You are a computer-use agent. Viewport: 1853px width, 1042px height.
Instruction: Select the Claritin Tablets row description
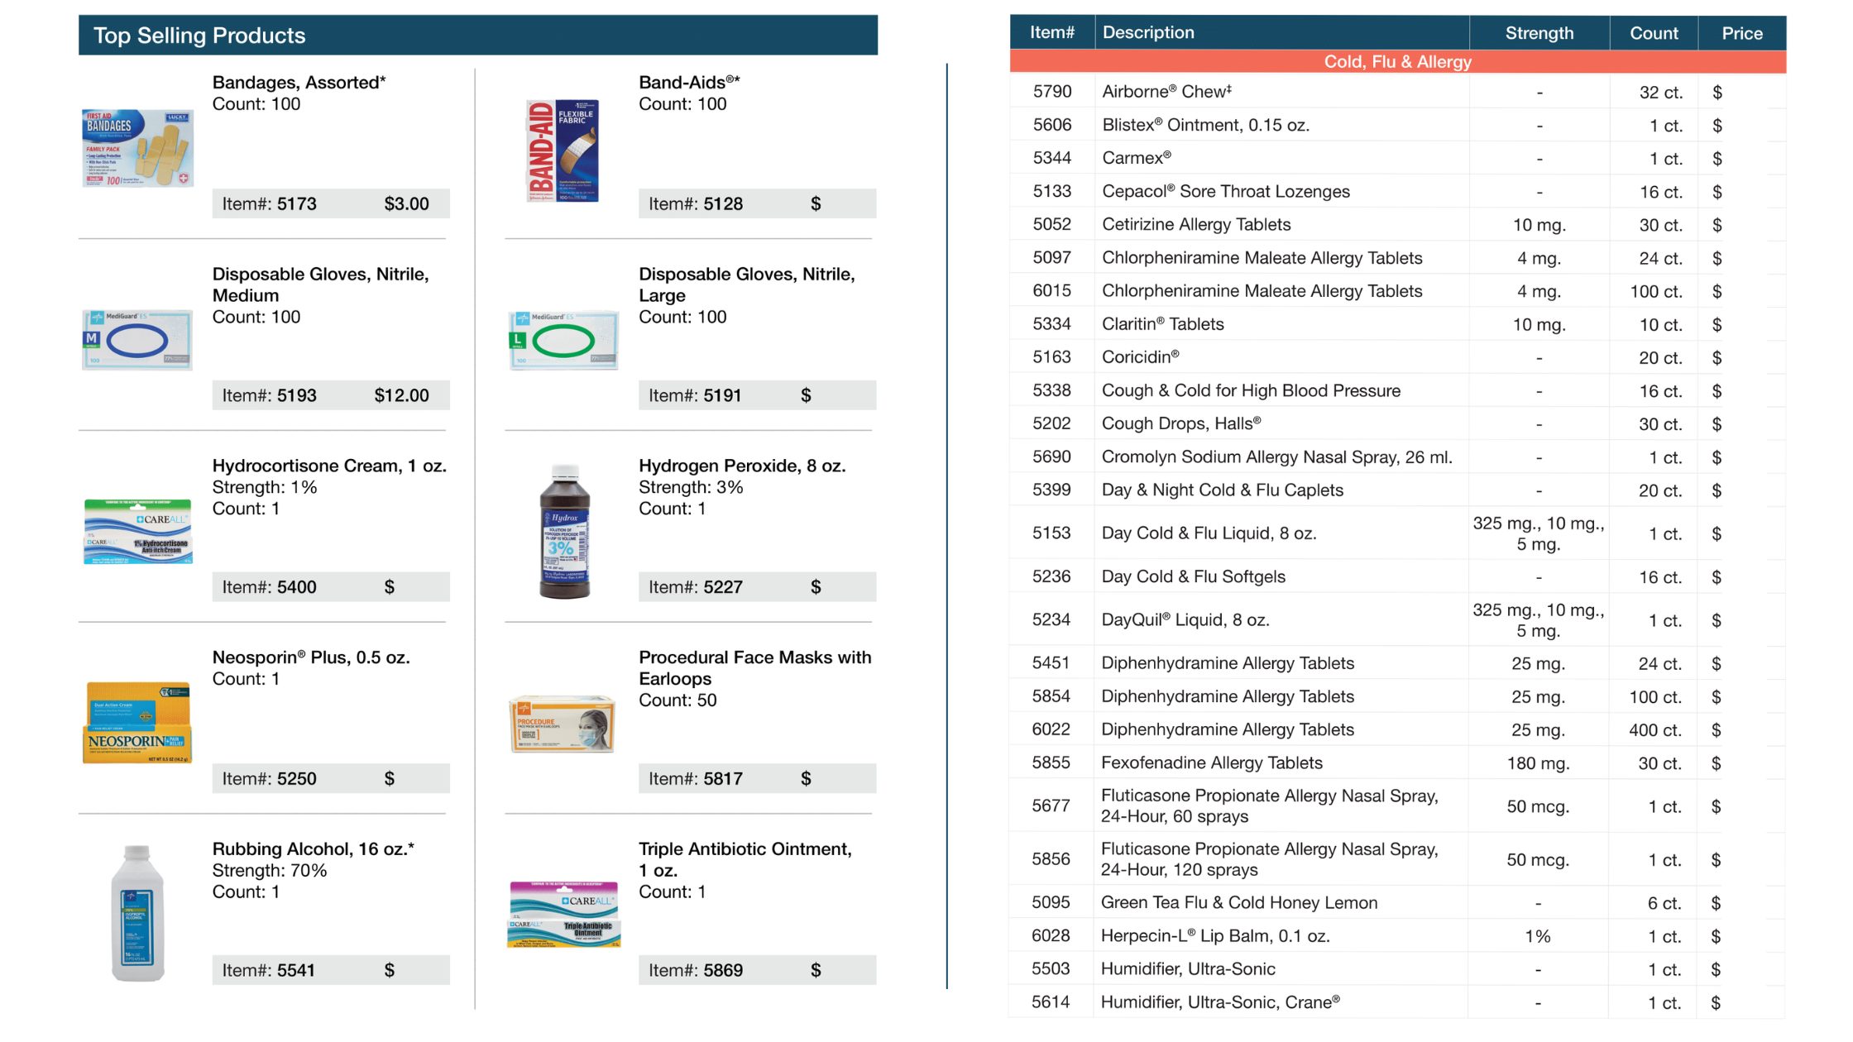coord(1162,324)
